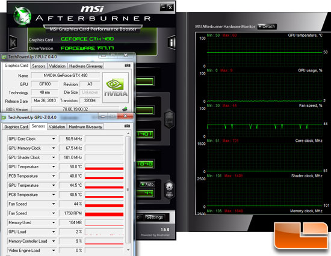Select Graphics Card tab in back GPU-Z window
The width and height of the screenshot is (331, 256).
(16, 66)
